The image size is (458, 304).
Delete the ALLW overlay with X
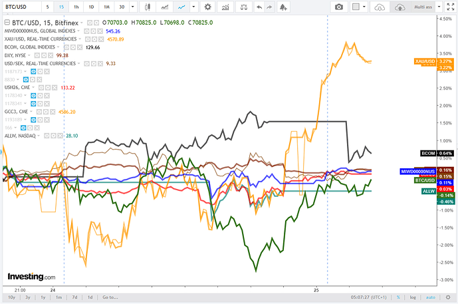coord(60,136)
